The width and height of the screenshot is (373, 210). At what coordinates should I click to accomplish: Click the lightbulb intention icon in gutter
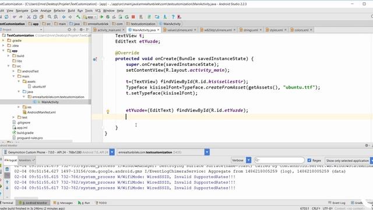tap(108, 111)
